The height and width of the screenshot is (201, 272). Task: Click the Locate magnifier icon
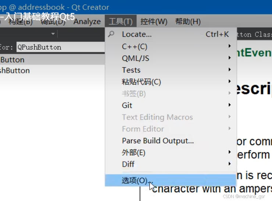111,34
